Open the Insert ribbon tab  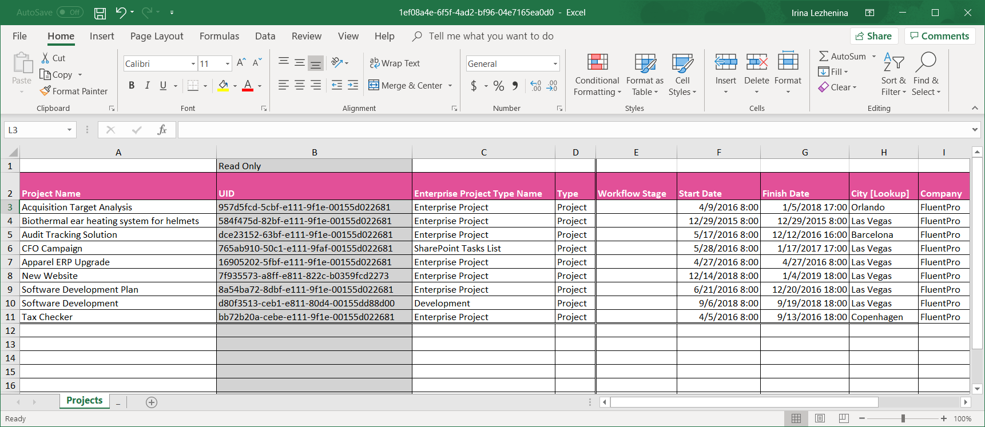pos(102,36)
